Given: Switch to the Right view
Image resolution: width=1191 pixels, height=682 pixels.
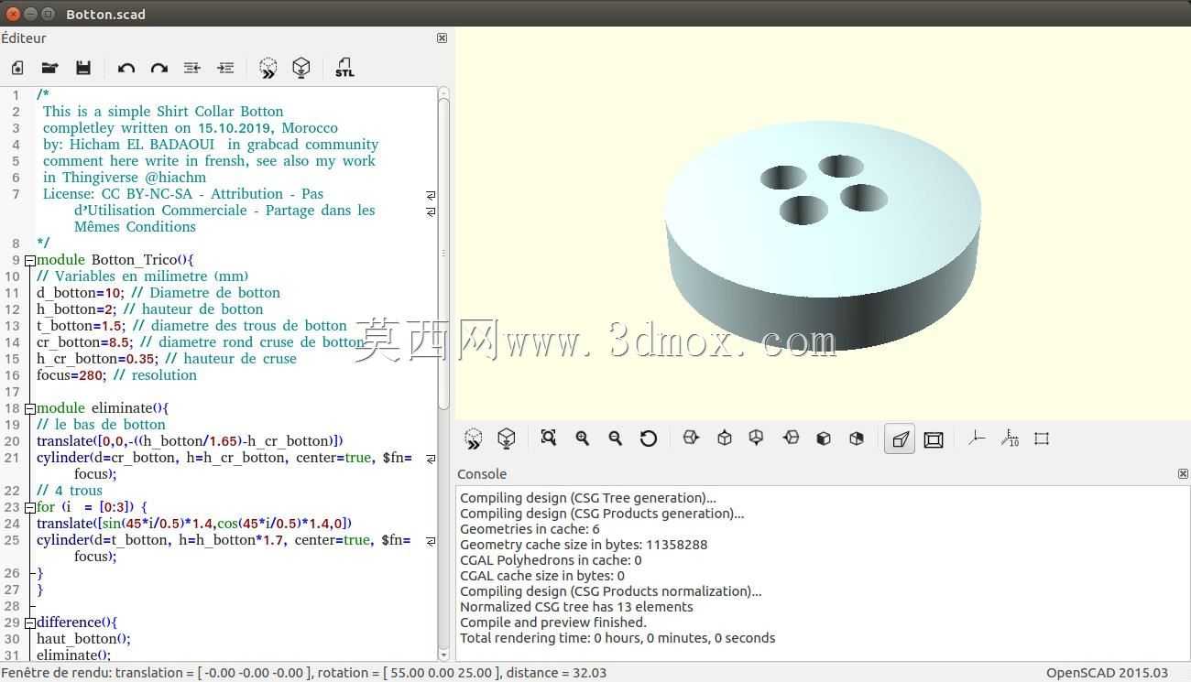Looking at the screenshot, I should click(691, 438).
